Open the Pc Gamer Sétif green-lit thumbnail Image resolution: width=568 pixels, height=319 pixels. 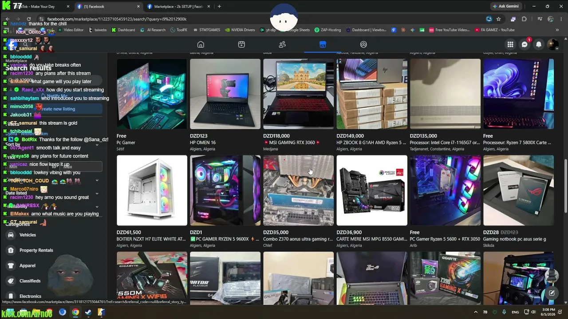(x=152, y=94)
